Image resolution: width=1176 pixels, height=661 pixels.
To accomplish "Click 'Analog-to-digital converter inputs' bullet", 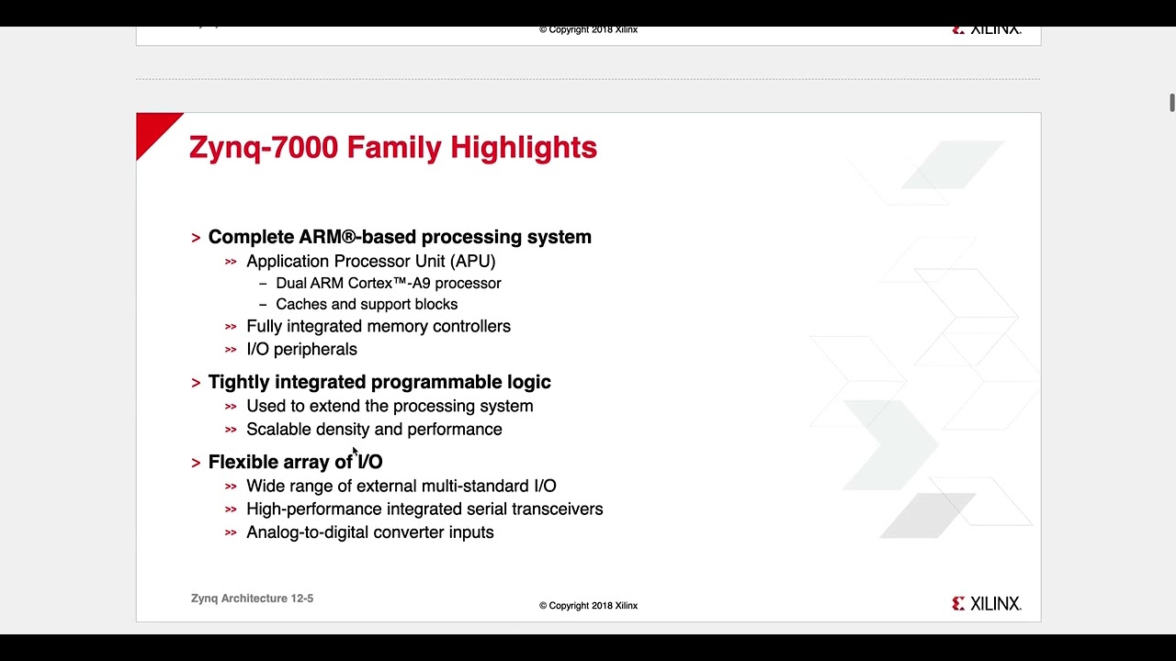I will tap(370, 532).
